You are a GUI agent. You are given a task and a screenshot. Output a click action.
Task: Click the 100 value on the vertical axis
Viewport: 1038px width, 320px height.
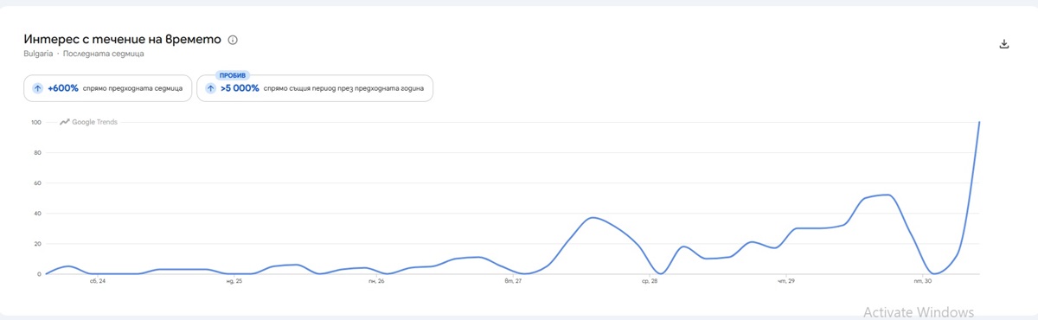click(x=35, y=122)
